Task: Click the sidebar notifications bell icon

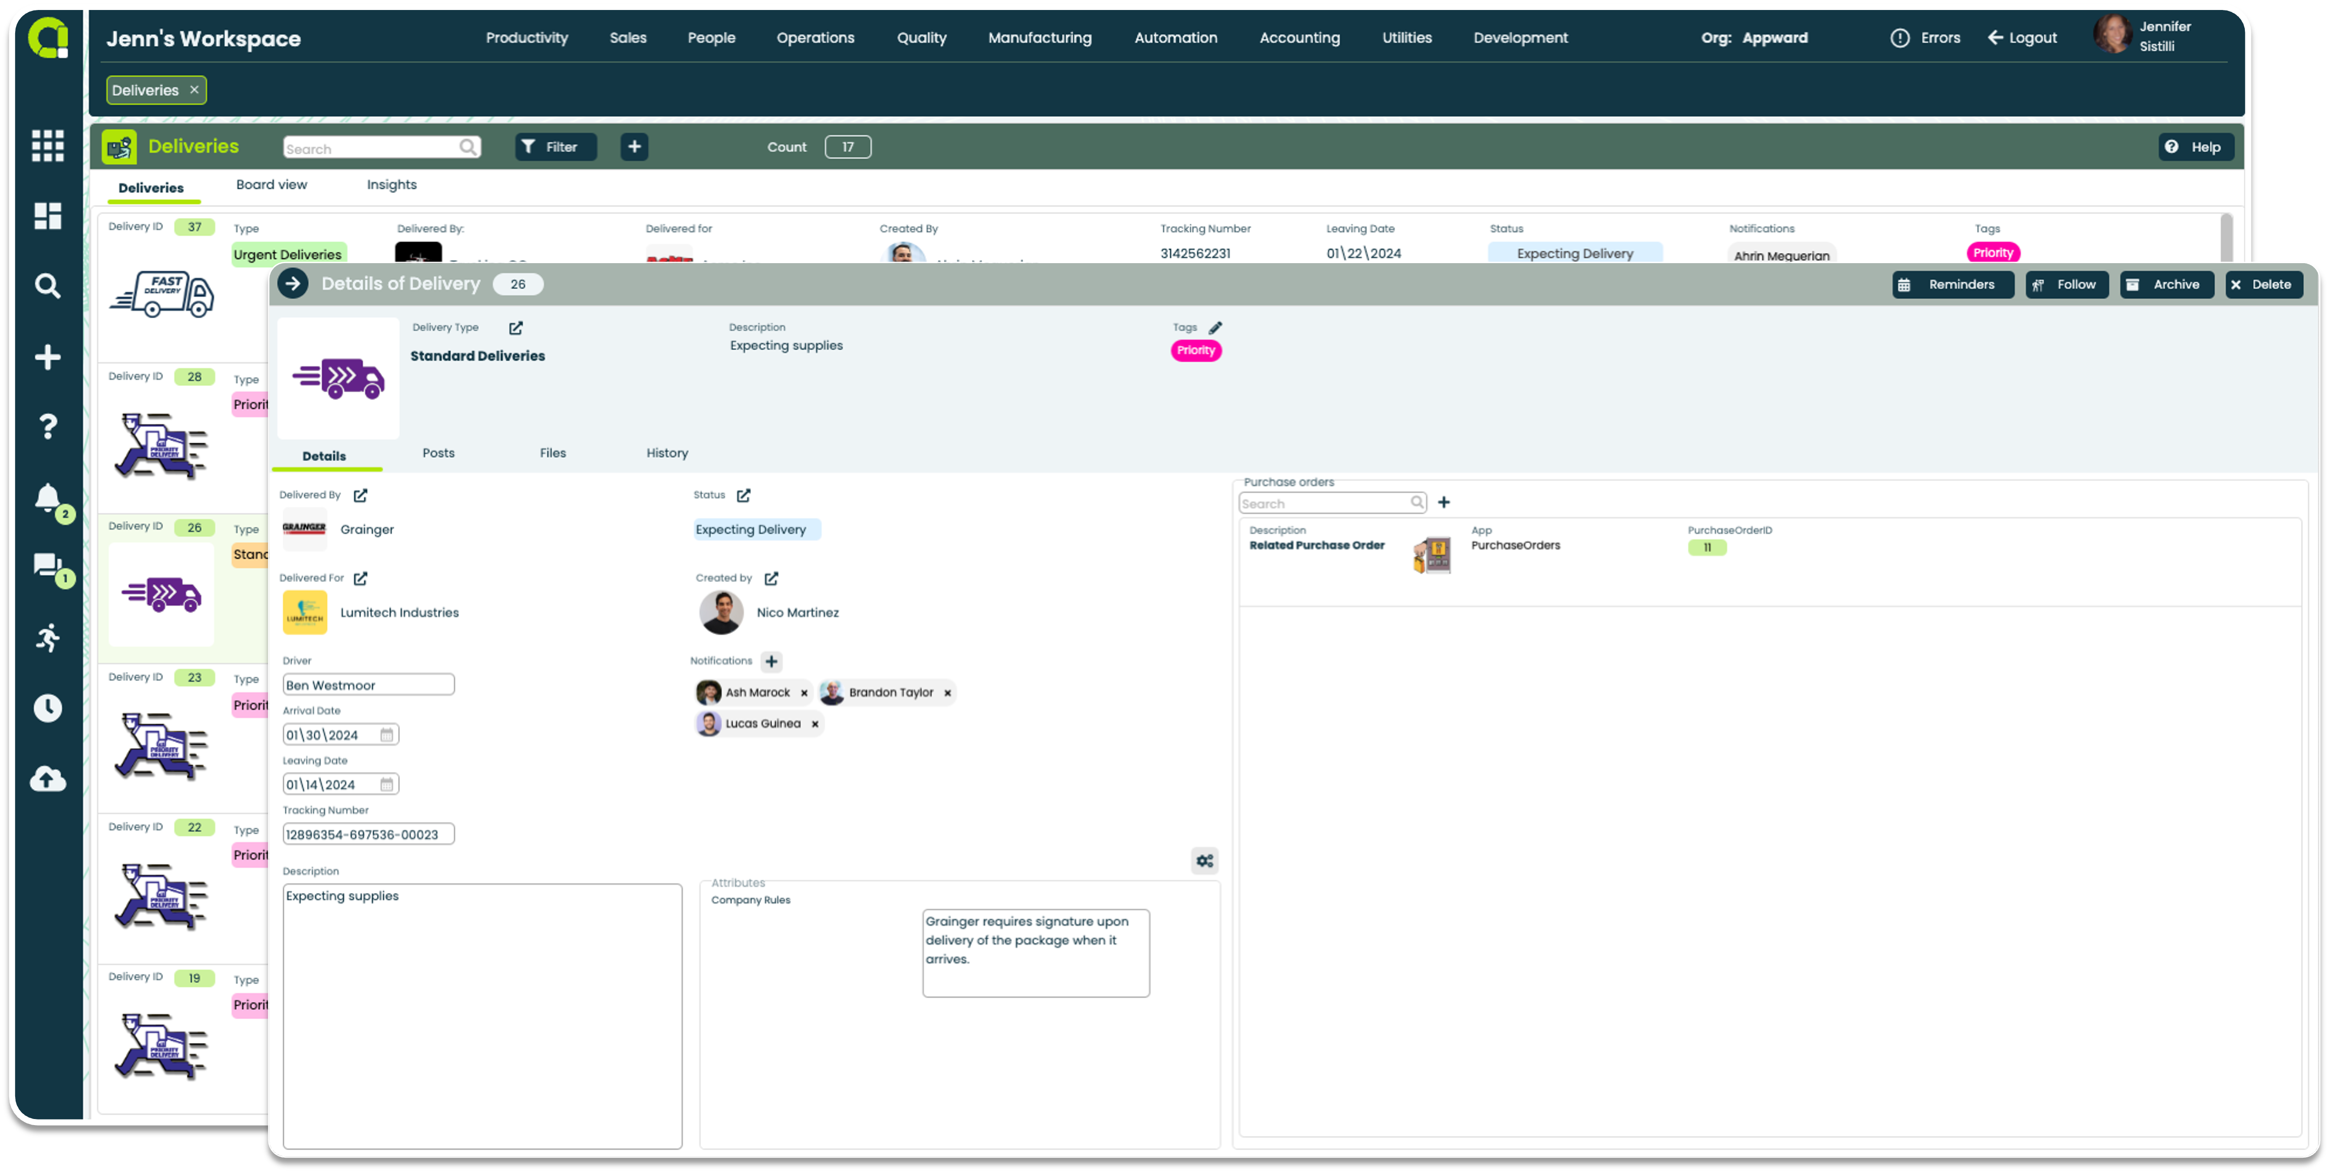Action: (48, 498)
